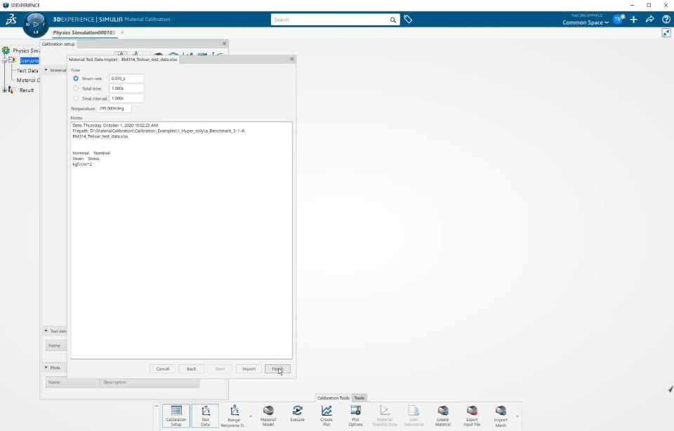Switch to the Tools tab
This screenshot has height=431, width=674.
pyautogui.click(x=359, y=398)
